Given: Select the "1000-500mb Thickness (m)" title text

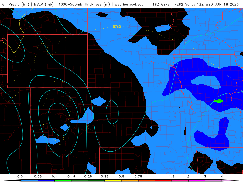Looking at the screenshot, I should point(84,4).
